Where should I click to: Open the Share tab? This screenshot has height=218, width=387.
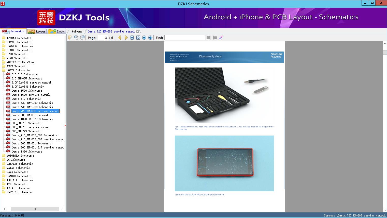pyautogui.click(x=56, y=31)
